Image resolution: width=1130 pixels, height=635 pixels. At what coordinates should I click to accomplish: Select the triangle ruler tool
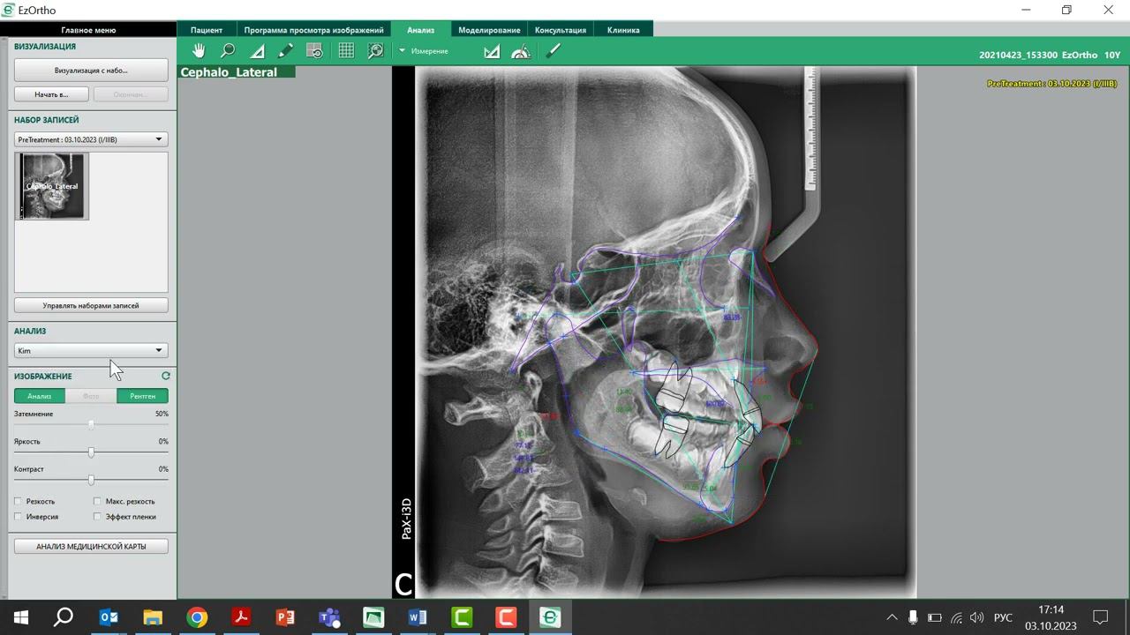coord(257,51)
